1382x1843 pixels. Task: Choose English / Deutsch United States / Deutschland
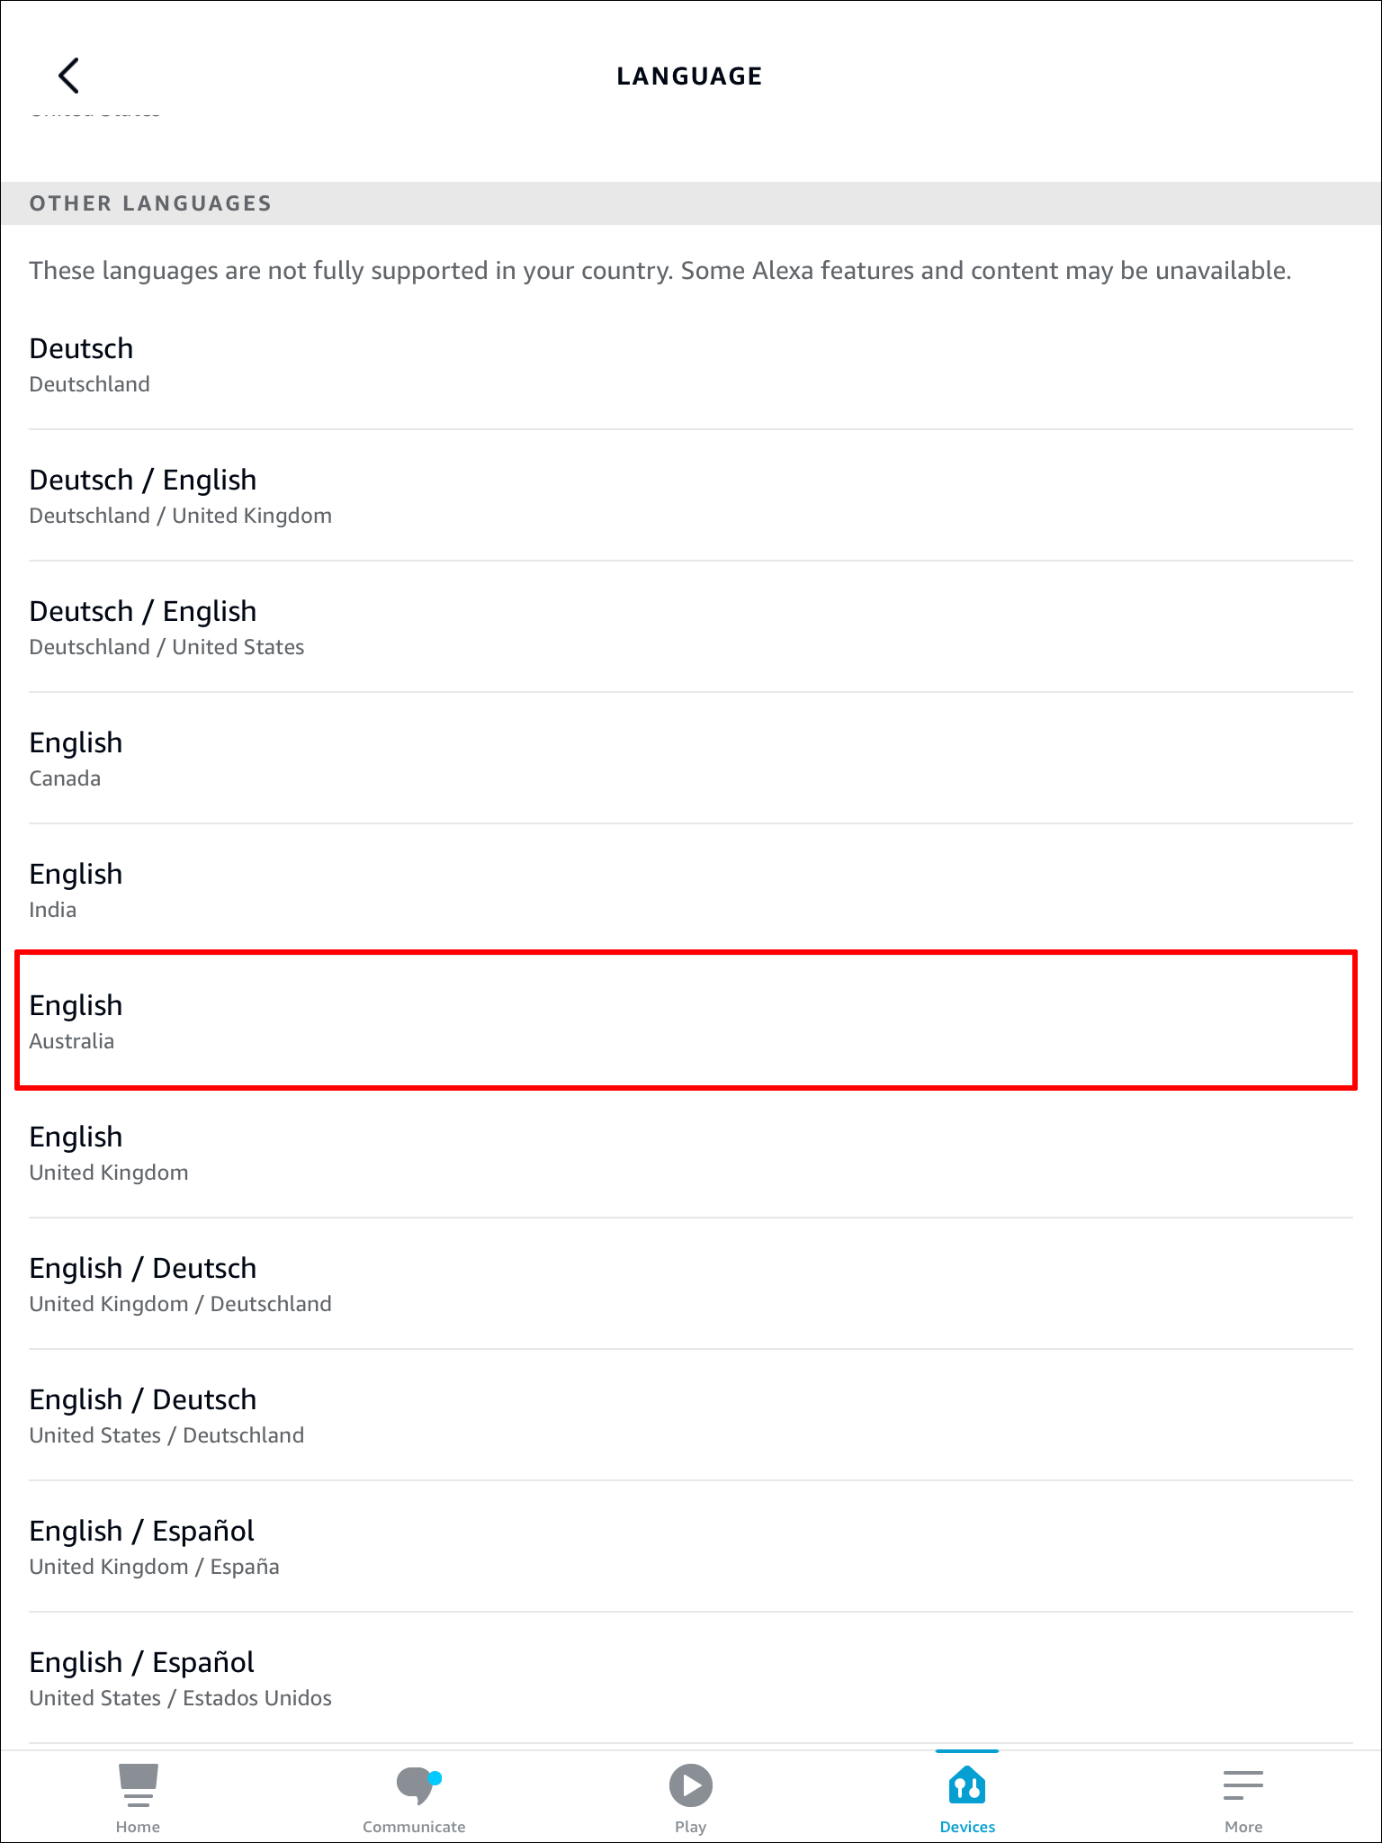(x=690, y=1416)
